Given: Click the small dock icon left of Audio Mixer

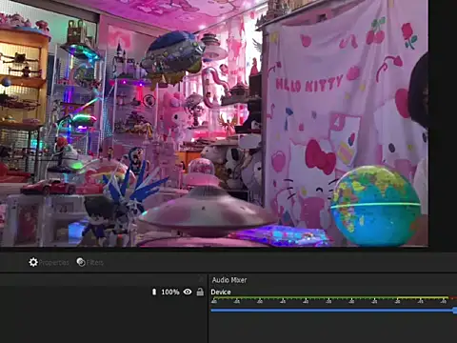Looking at the screenshot, I should (201, 280).
